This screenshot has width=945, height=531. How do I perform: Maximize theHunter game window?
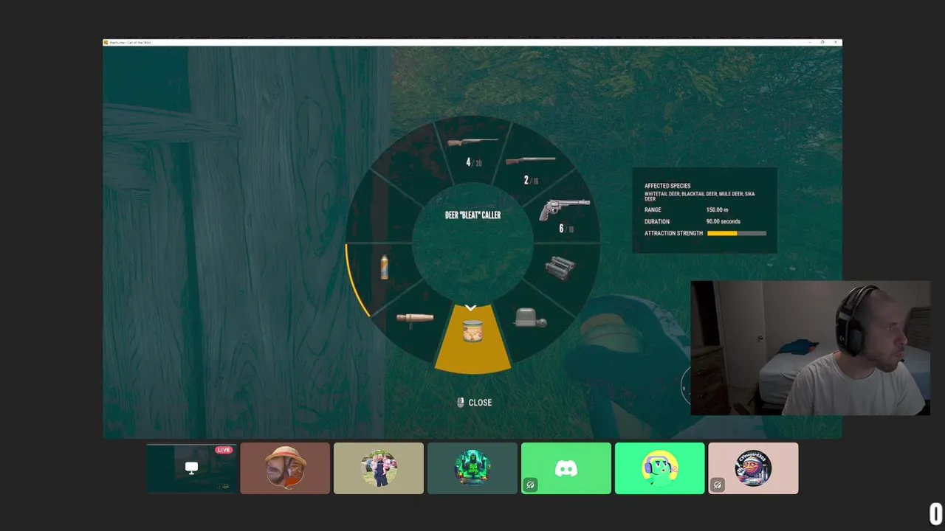pyautogui.click(x=822, y=42)
